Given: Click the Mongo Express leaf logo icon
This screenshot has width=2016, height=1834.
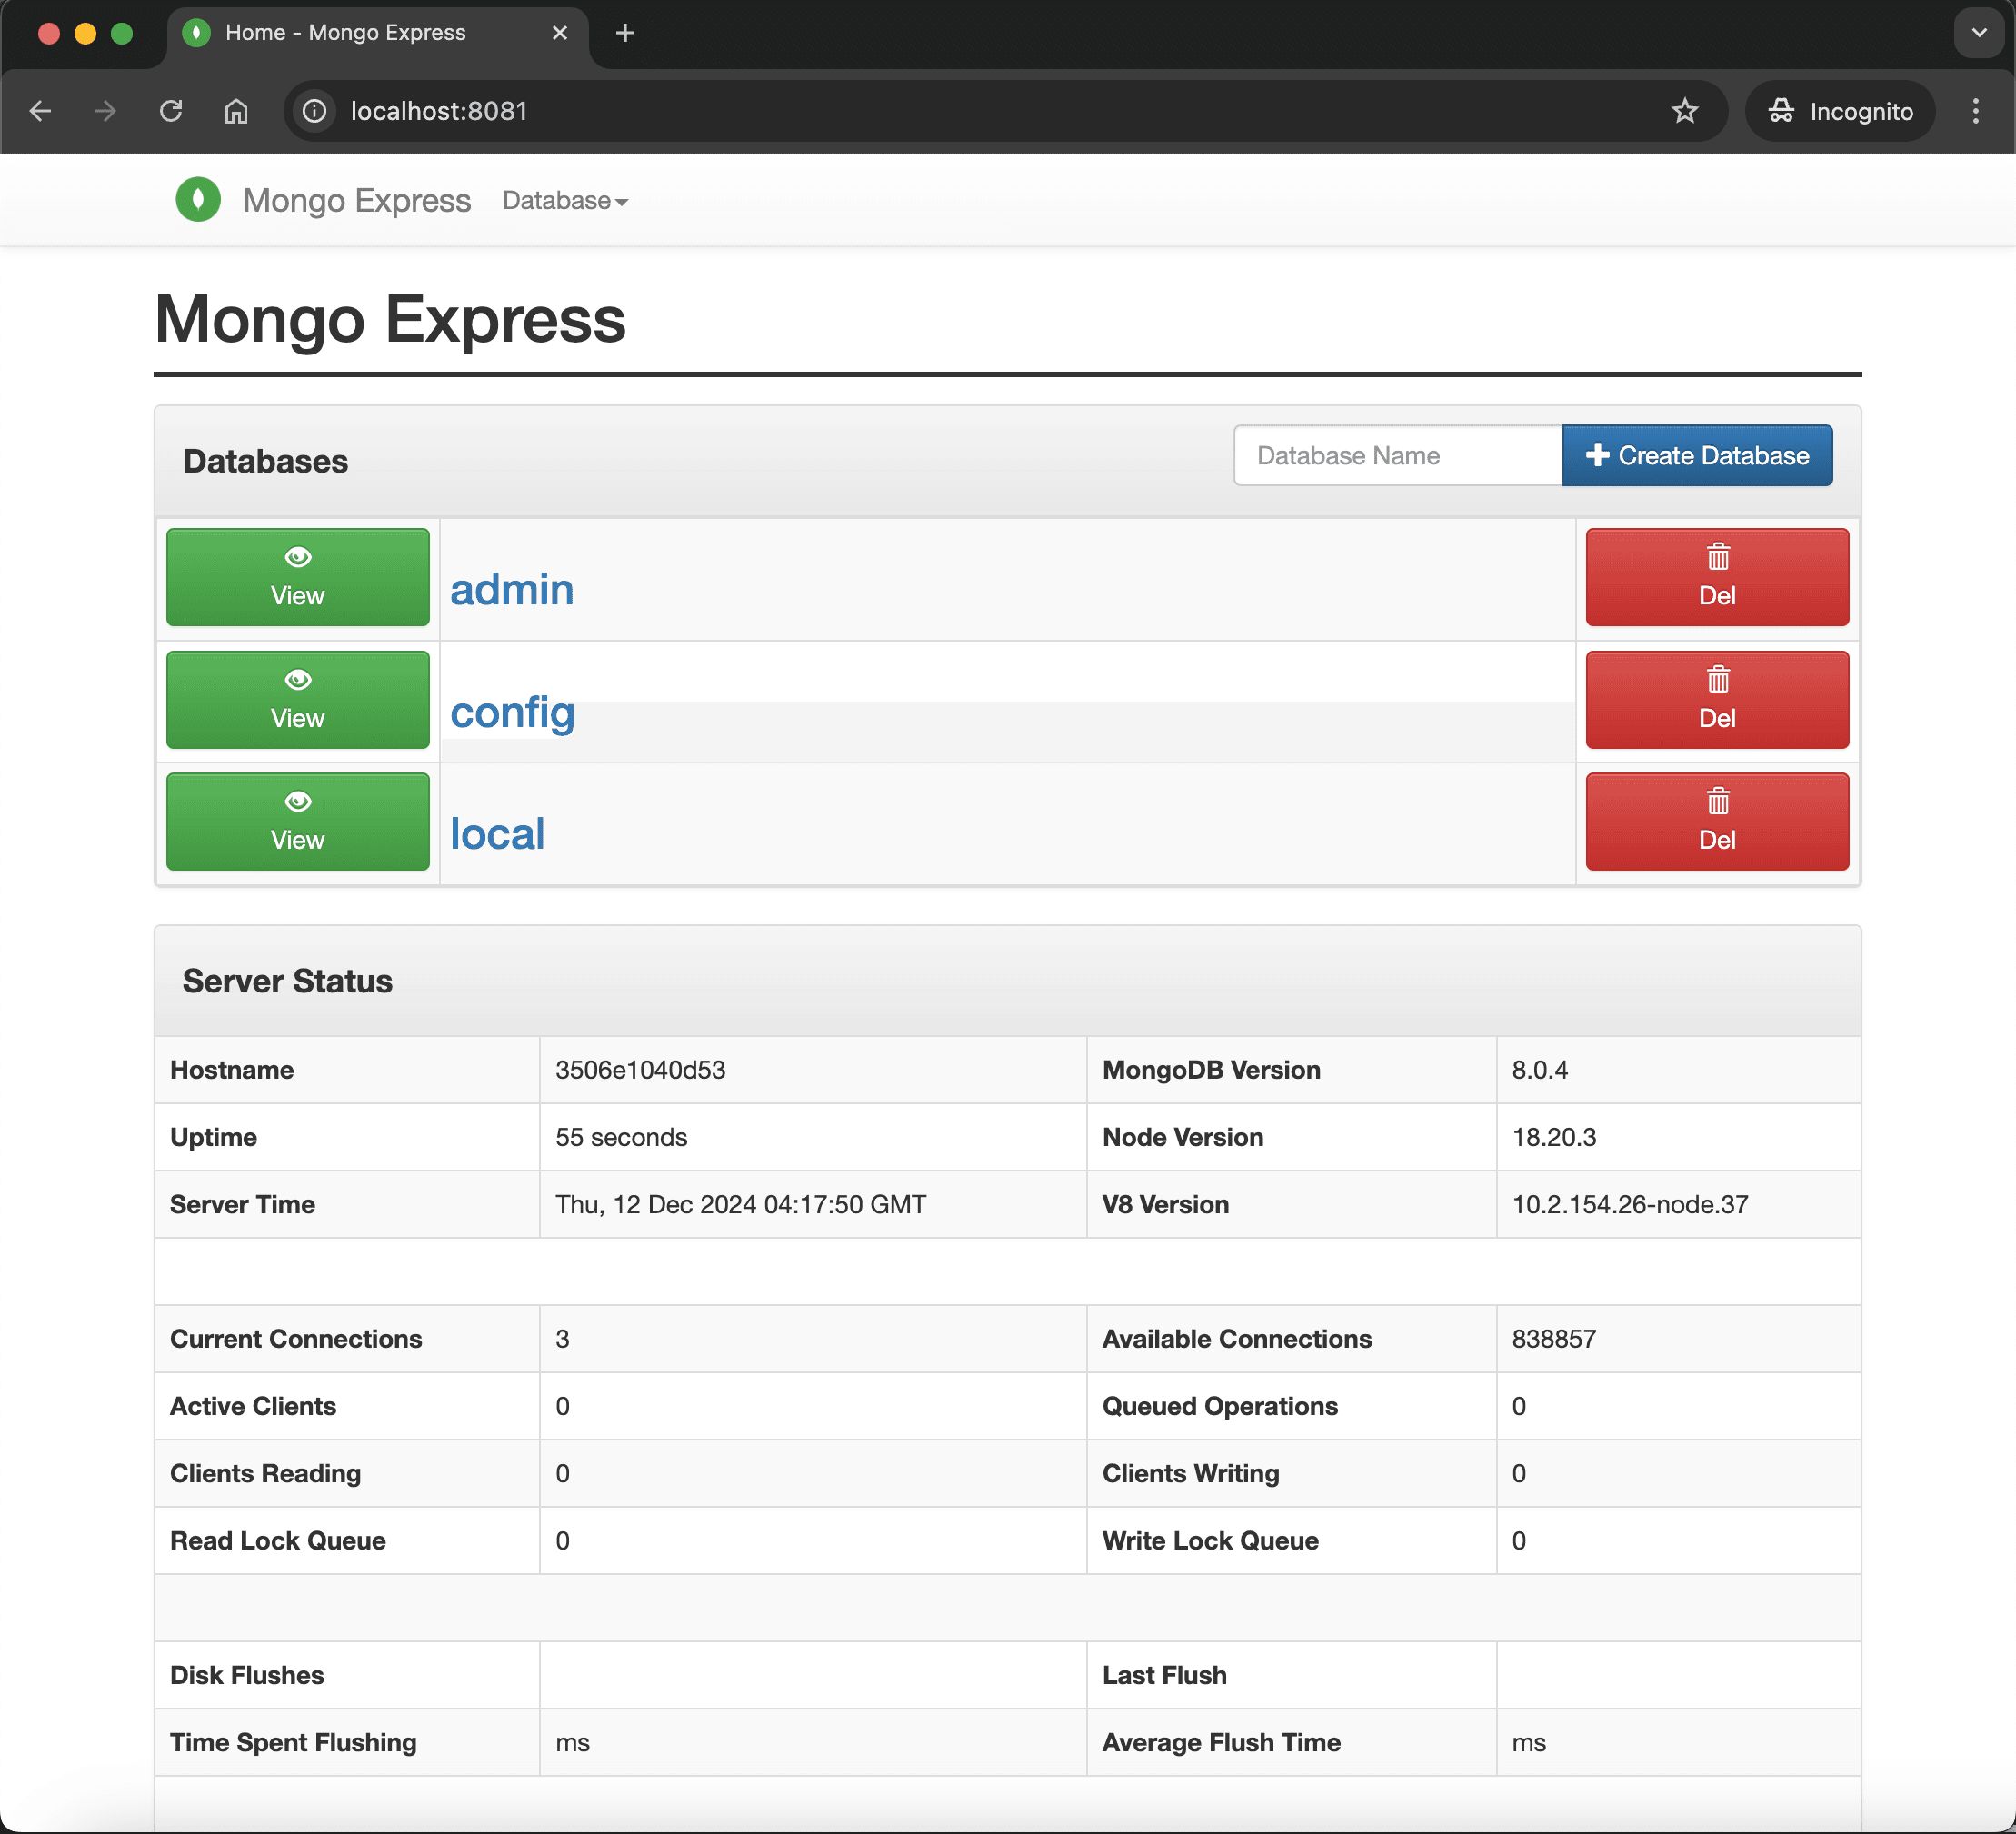Looking at the screenshot, I should tap(198, 200).
